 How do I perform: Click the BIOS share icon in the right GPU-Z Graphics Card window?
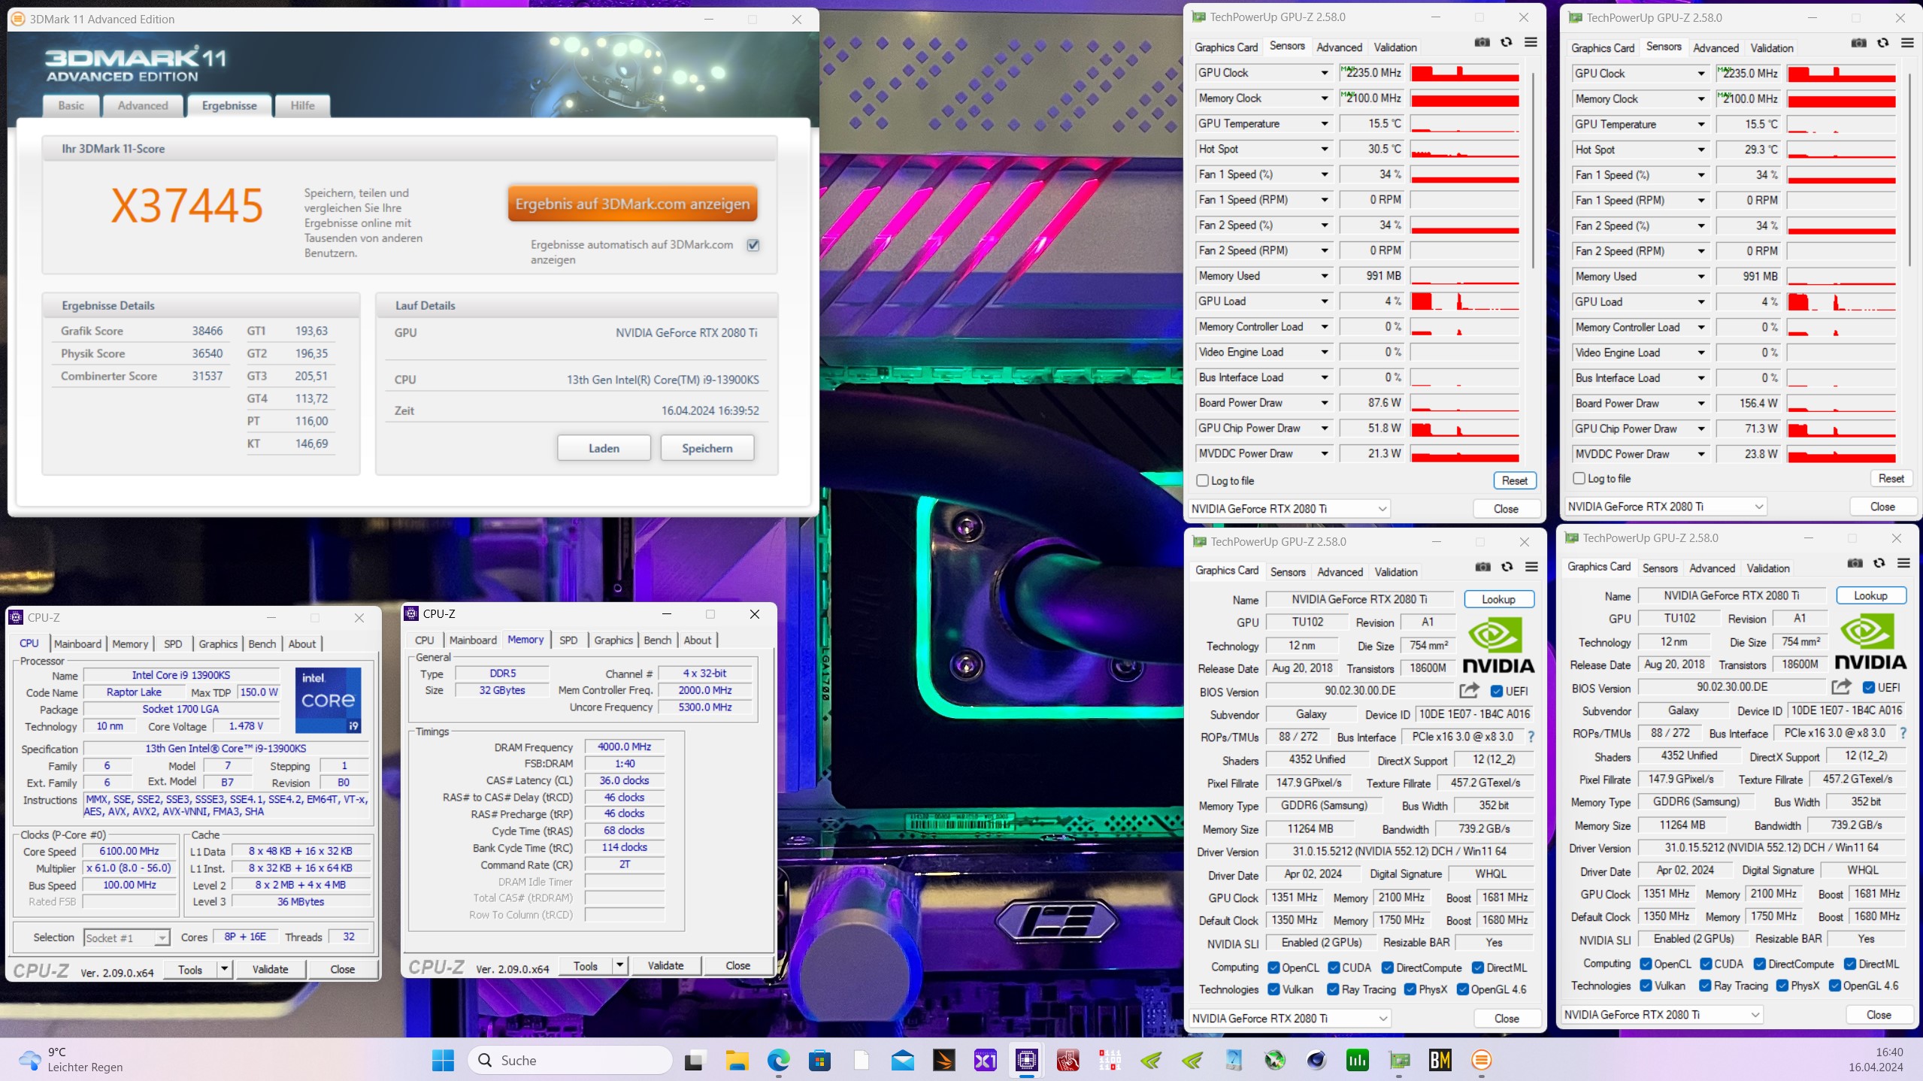click(x=1841, y=686)
